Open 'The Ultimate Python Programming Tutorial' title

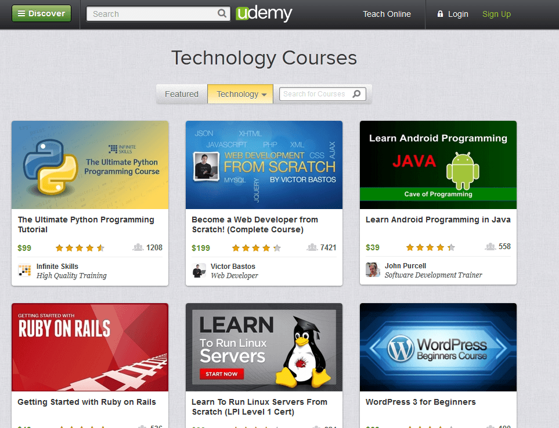click(86, 224)
